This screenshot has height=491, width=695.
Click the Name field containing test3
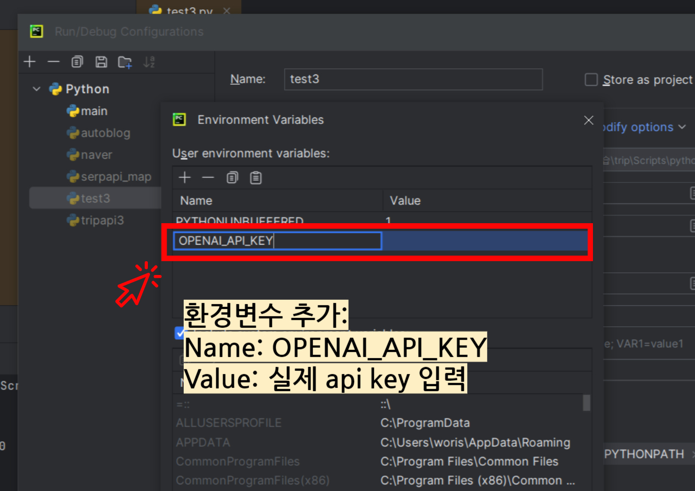[x=413, y=79]
